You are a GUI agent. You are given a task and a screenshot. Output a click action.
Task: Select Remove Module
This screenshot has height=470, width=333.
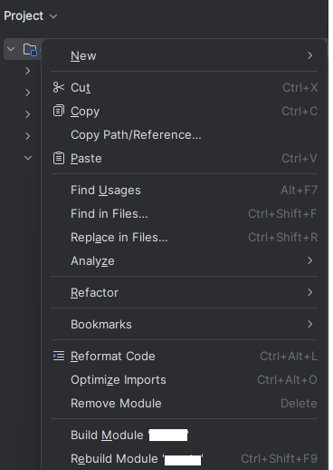click(184, 404)
